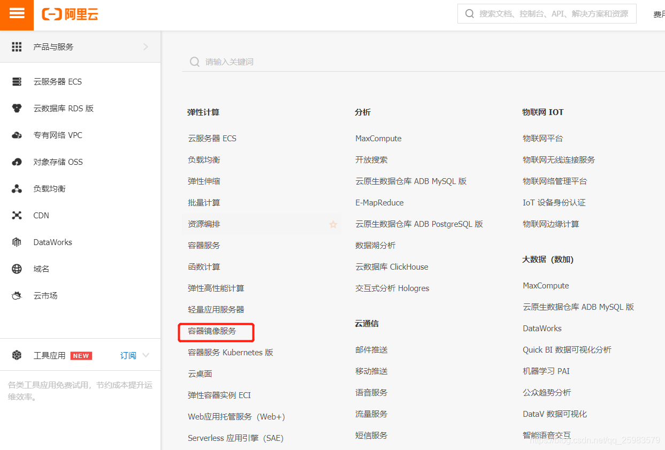This screenshot has height=450, width=665.
Task: Open 产品与服务 menu item
Action: (80, 47)
